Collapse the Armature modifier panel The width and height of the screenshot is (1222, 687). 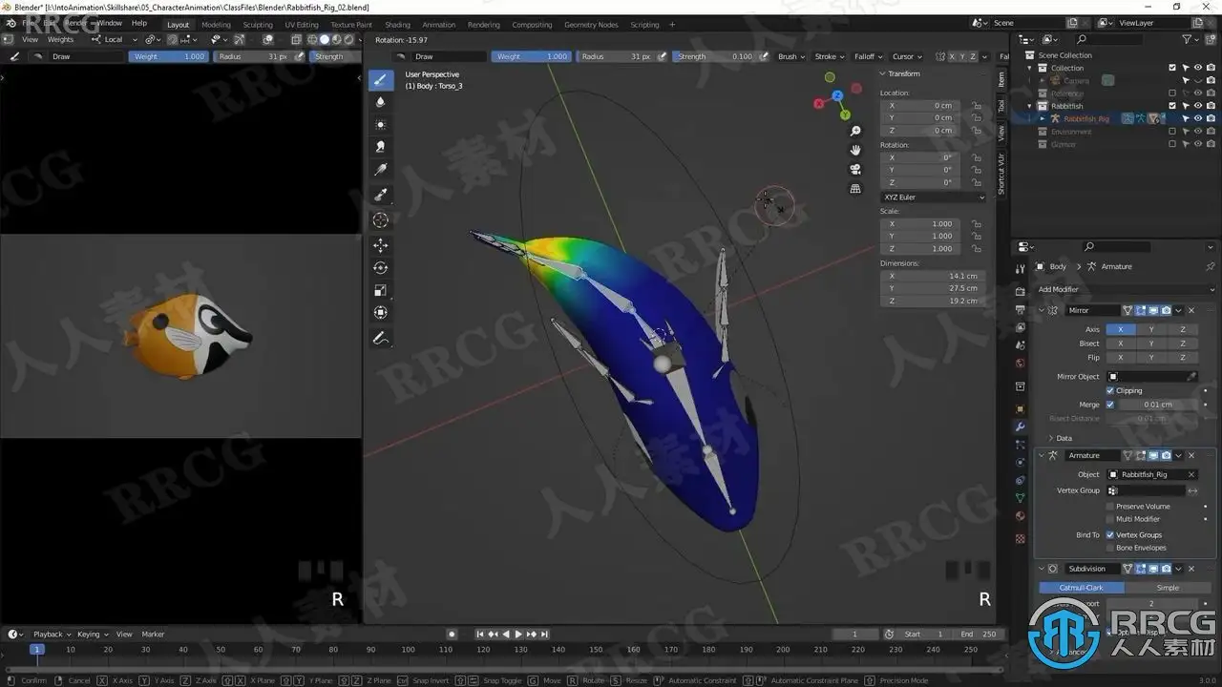pos(1042,455)
